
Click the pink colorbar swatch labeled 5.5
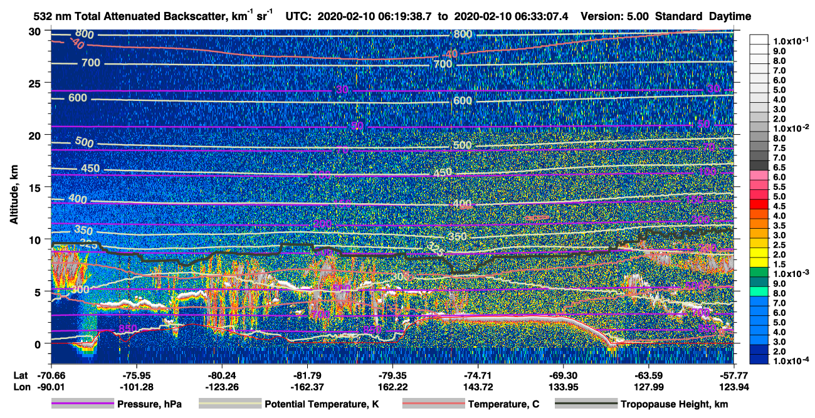coord(759,185)
